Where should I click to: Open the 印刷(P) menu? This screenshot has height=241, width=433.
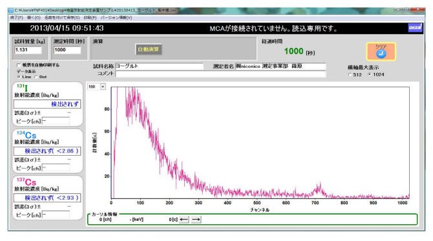click(90, 17)
